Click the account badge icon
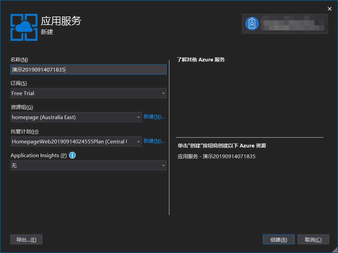The height and width of the screenshot is (253, 338). 252,24
